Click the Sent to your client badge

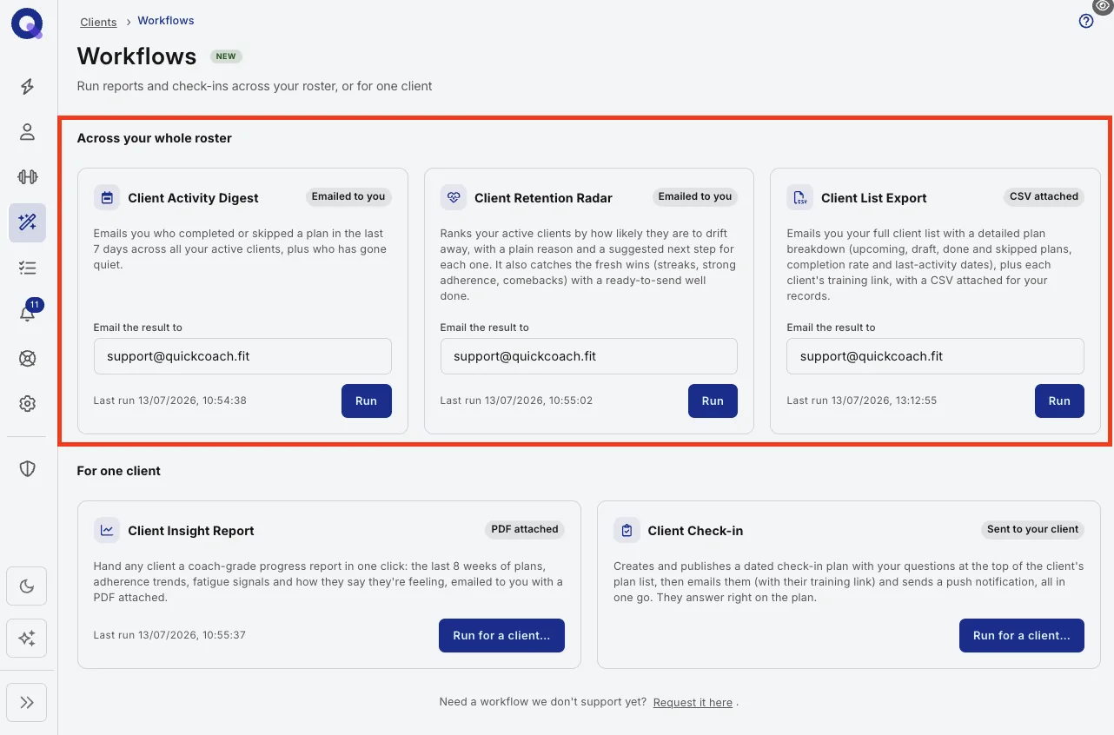tap(1032, 529)
